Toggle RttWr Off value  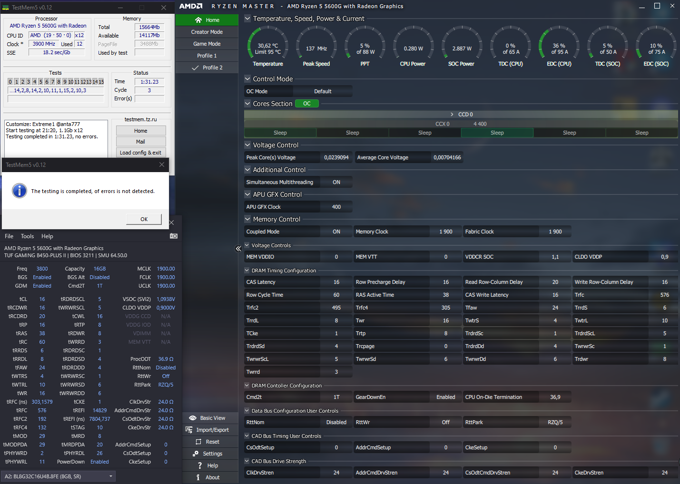coord(446,422)
